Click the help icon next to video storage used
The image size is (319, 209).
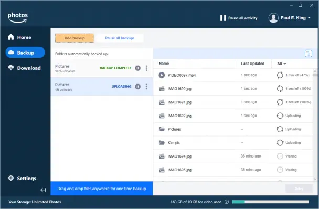click(227, 202)
